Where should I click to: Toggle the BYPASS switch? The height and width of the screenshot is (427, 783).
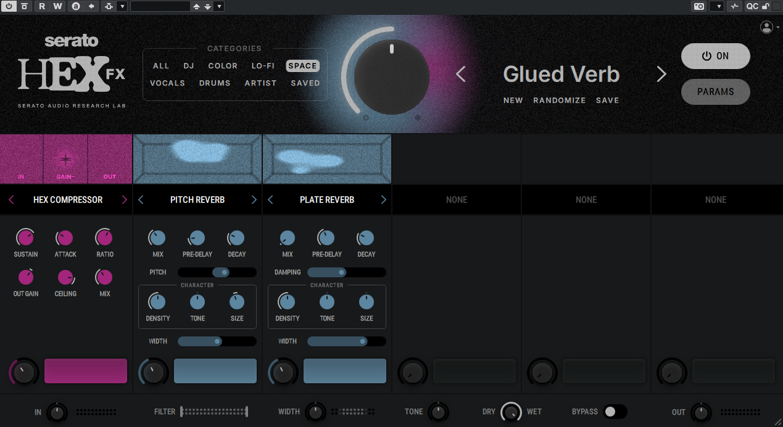click(x=615, y=412)
